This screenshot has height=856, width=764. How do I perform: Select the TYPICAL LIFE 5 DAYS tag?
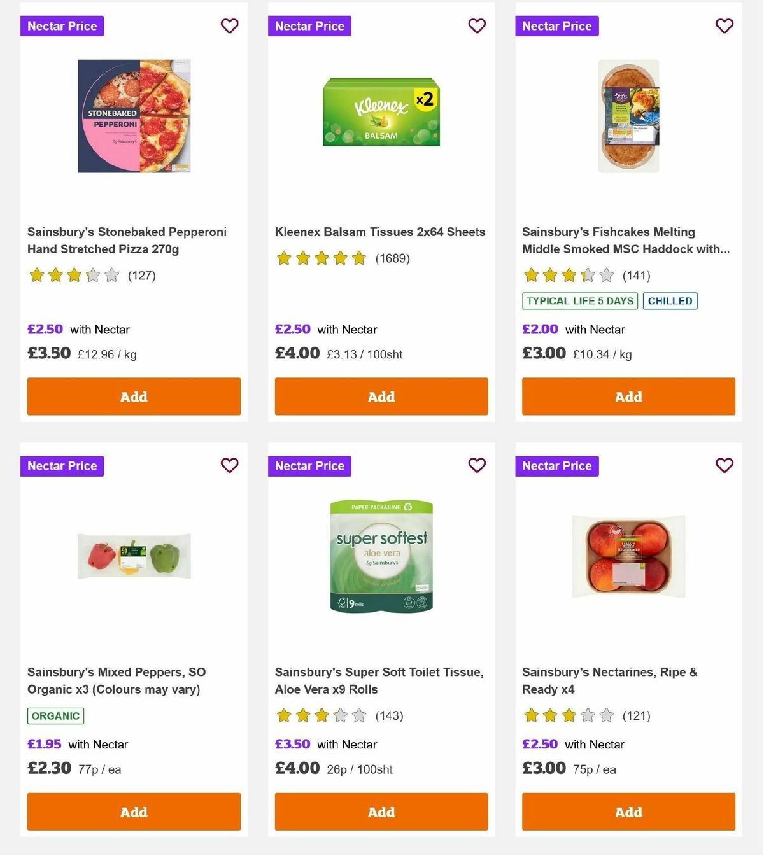coord(579,300)
